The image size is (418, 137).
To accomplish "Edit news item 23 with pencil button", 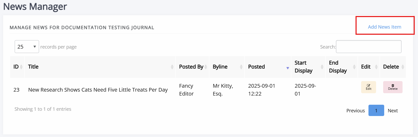I will [x=368, y=87].
